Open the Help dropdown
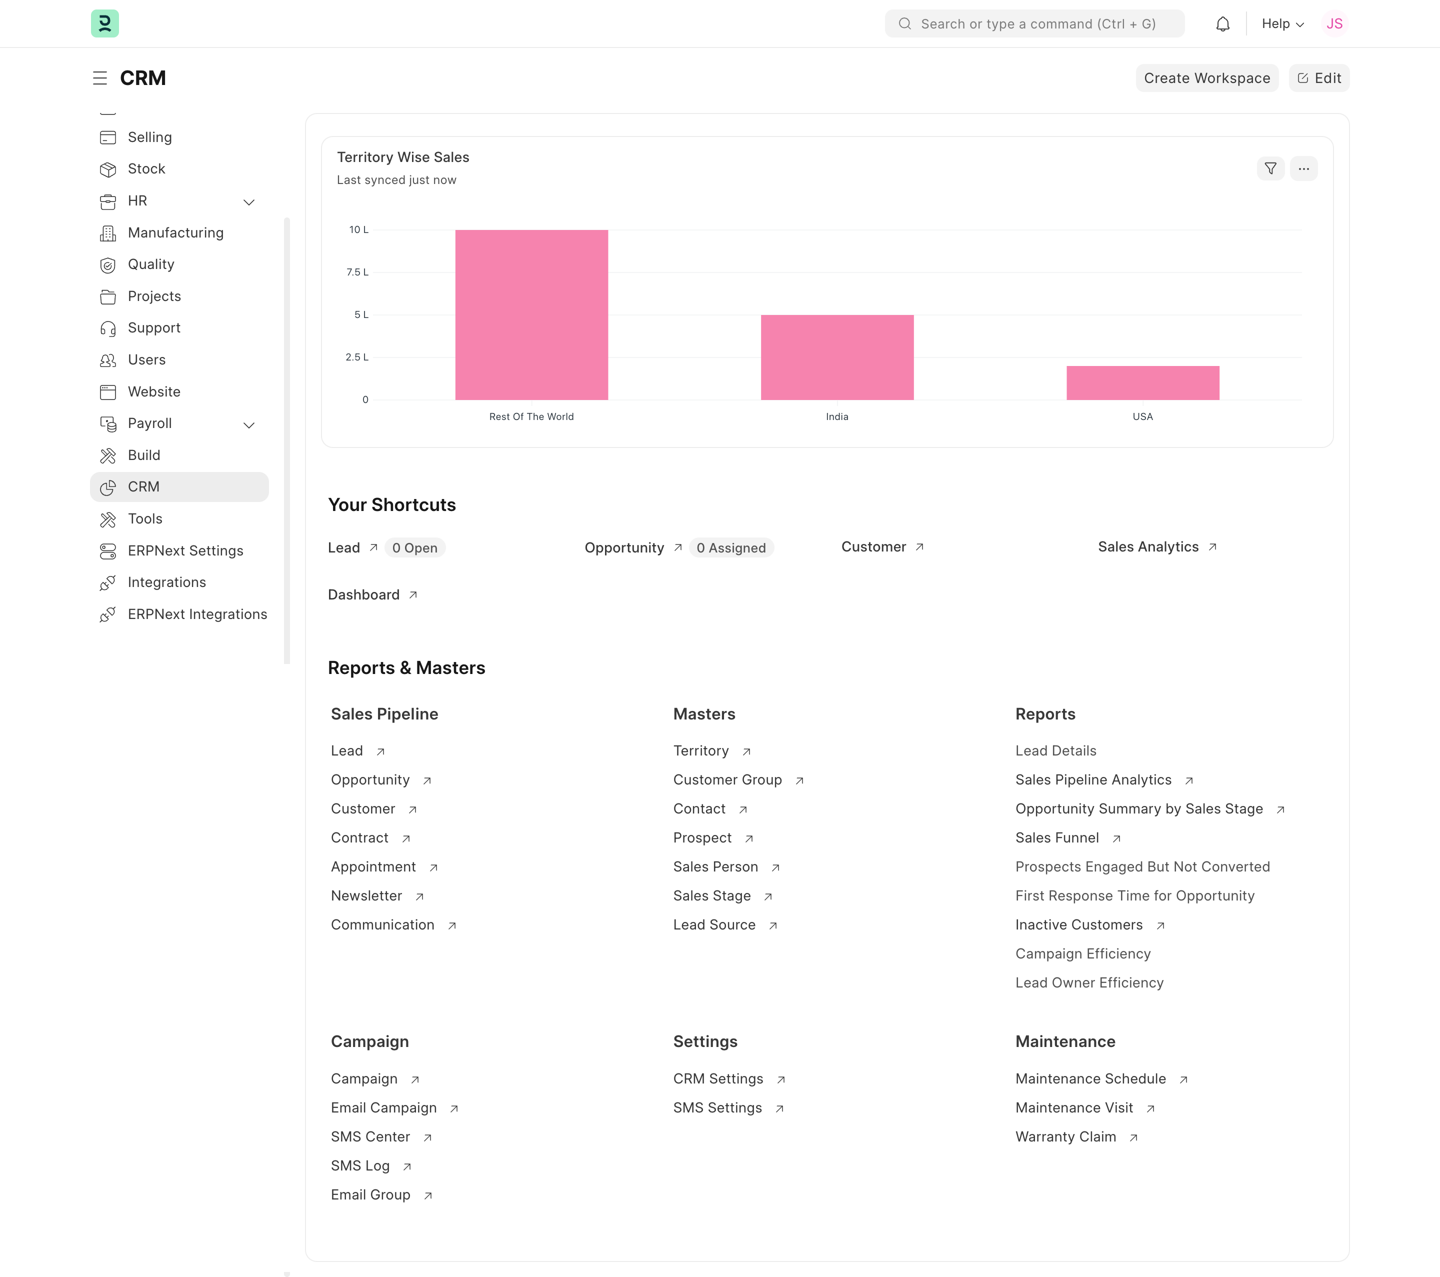The width and height of the screenshot is (1440, 1277). coord(1281,23)
